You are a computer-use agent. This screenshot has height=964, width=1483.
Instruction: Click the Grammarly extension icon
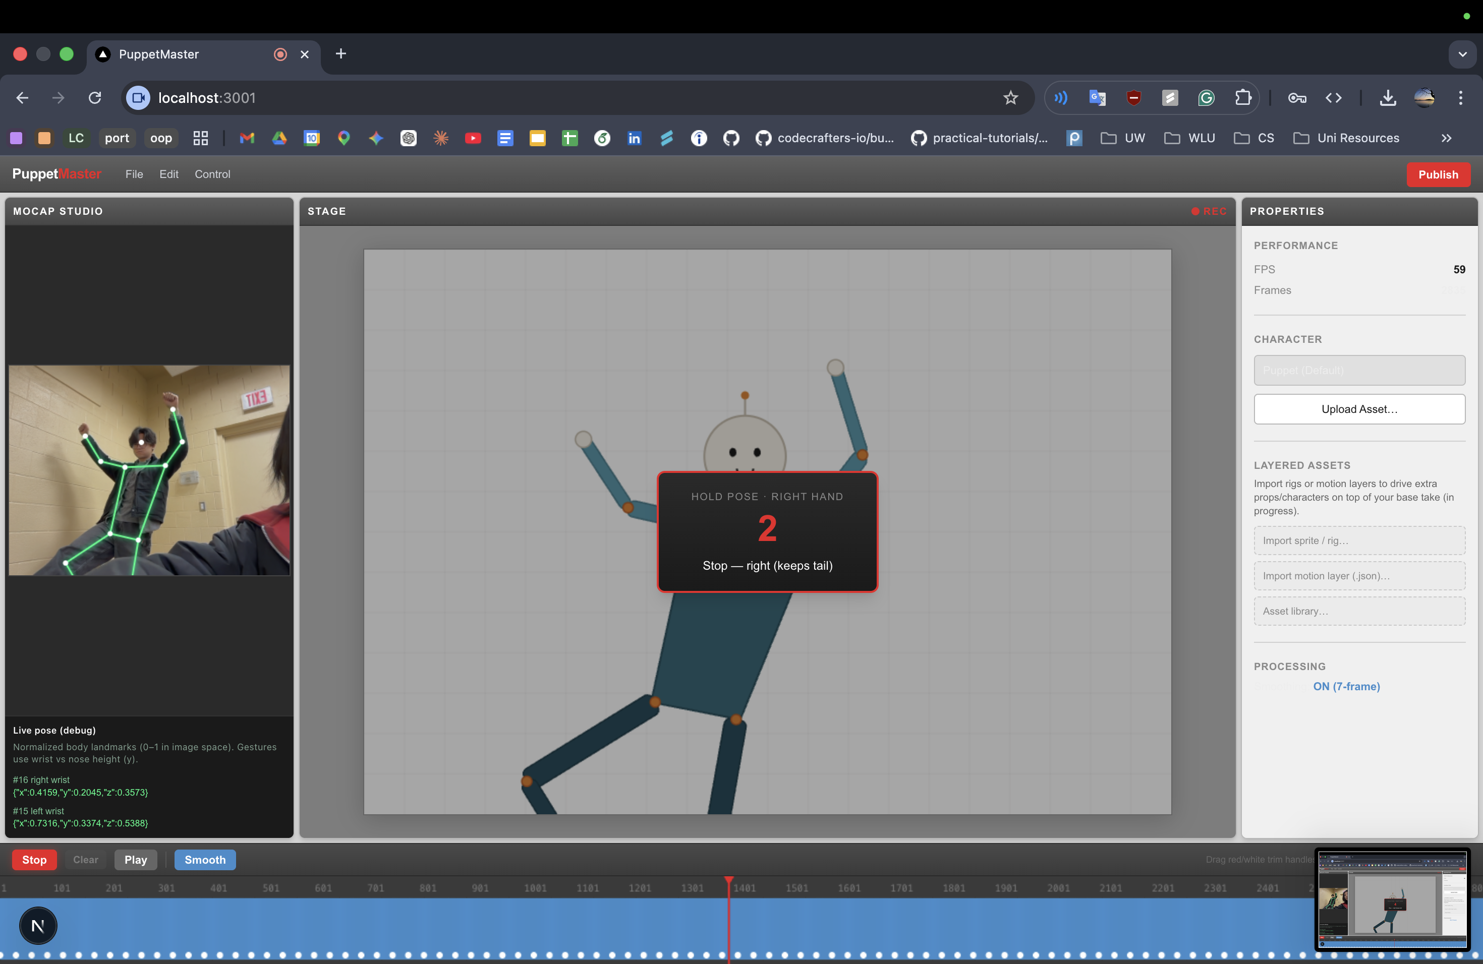[1207, 98]
